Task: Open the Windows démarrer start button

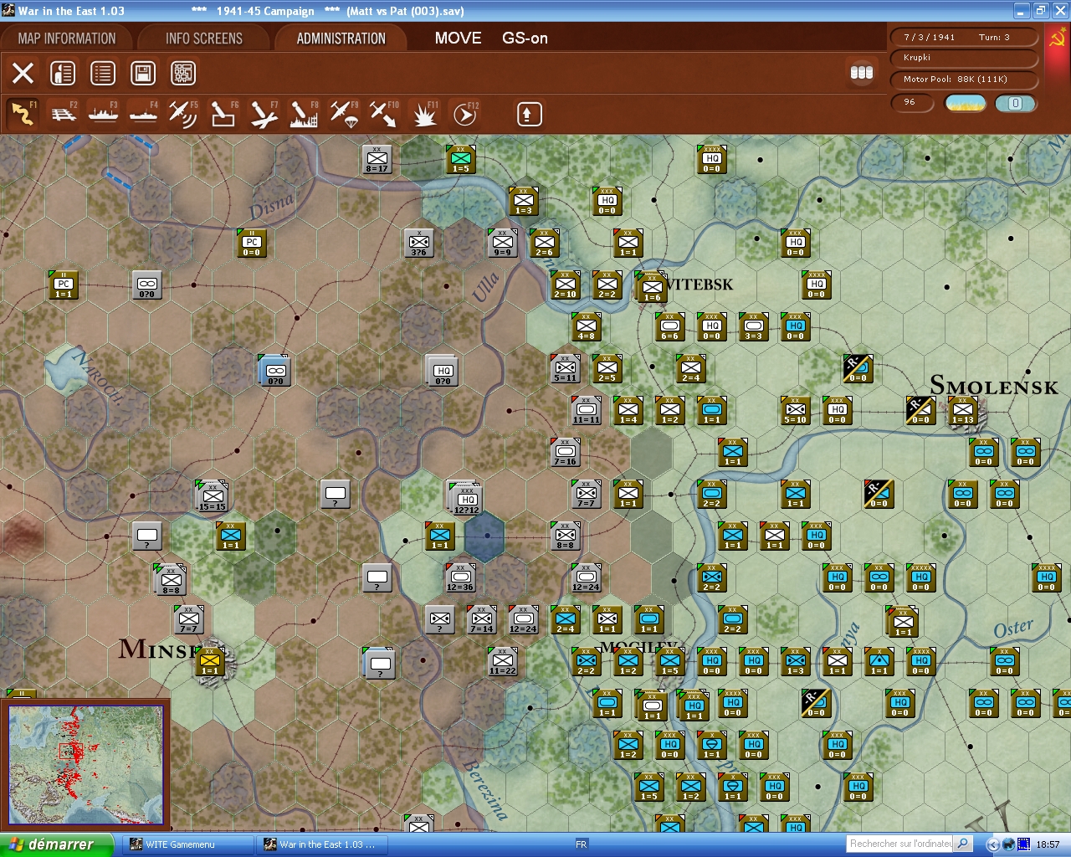Action: [57, 844]
